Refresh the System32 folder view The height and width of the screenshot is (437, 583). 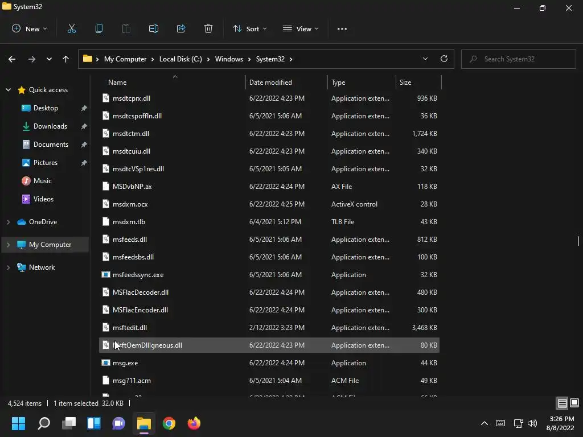click(444, 59)
